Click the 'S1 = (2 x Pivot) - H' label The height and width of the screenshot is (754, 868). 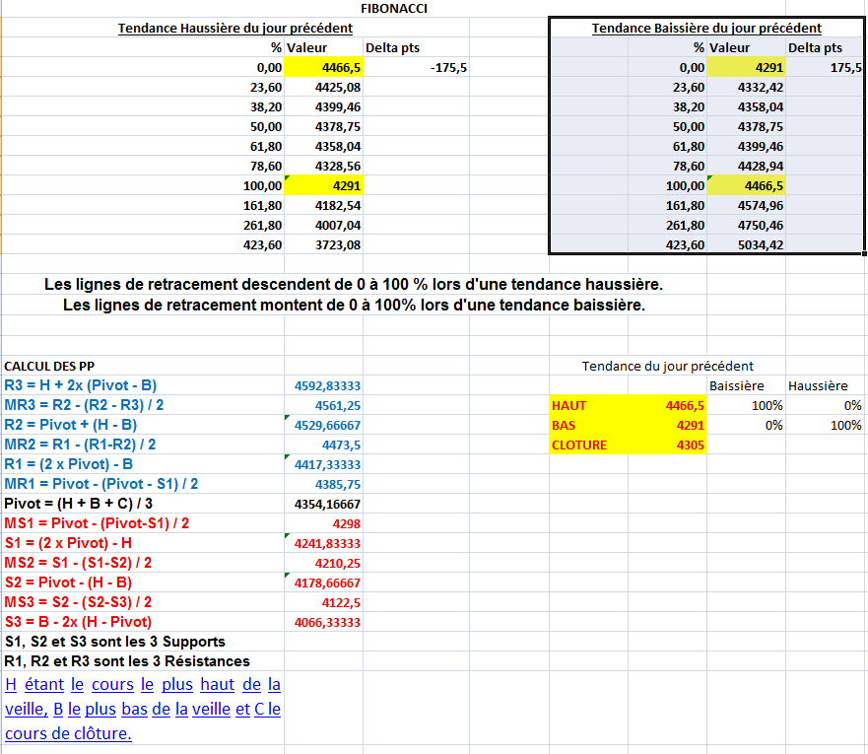[x=69, y=543]
